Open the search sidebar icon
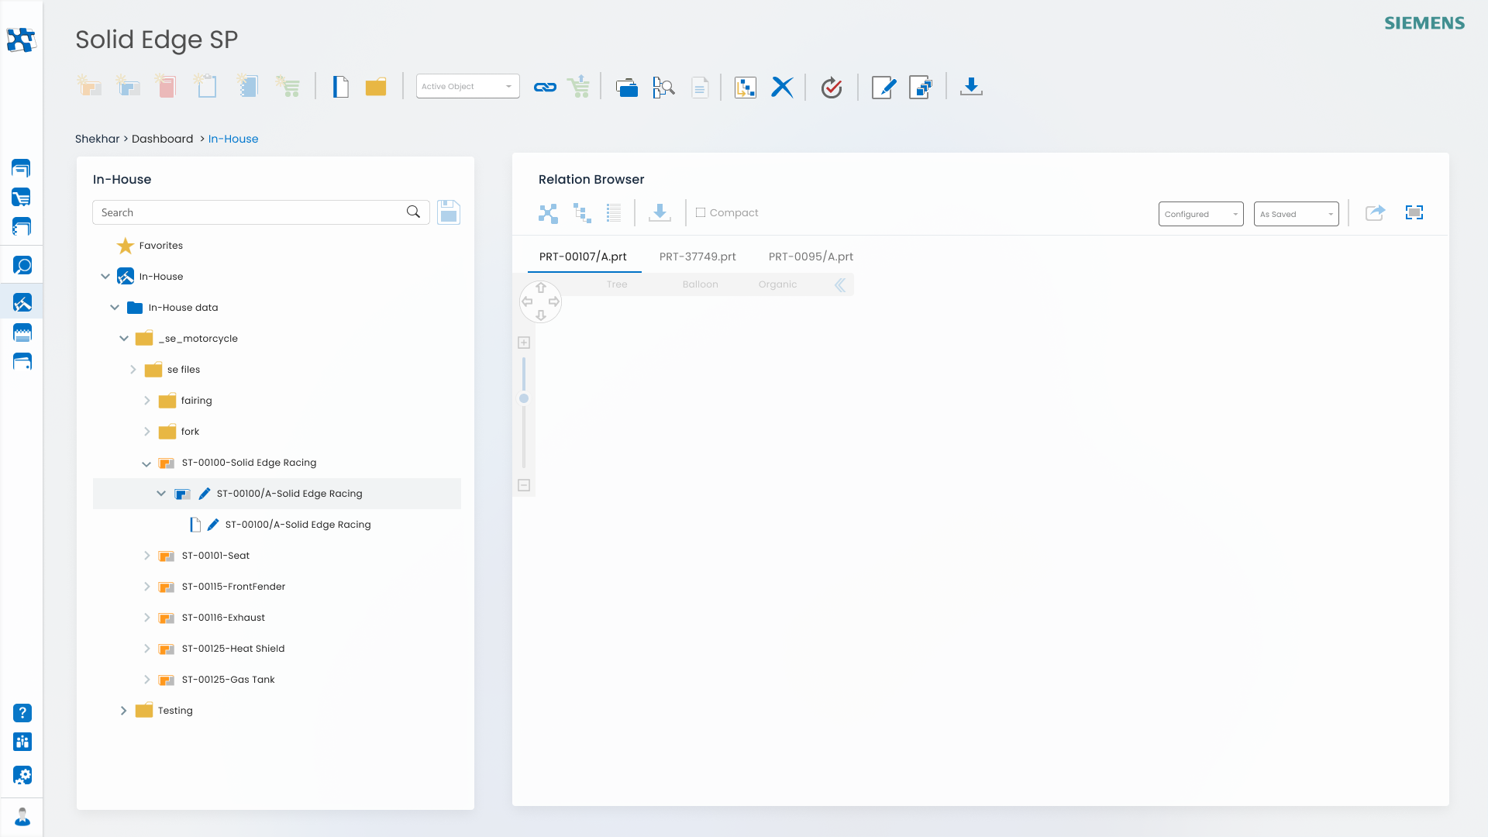This screenshot has height=837, width=1488. [22, 266]
